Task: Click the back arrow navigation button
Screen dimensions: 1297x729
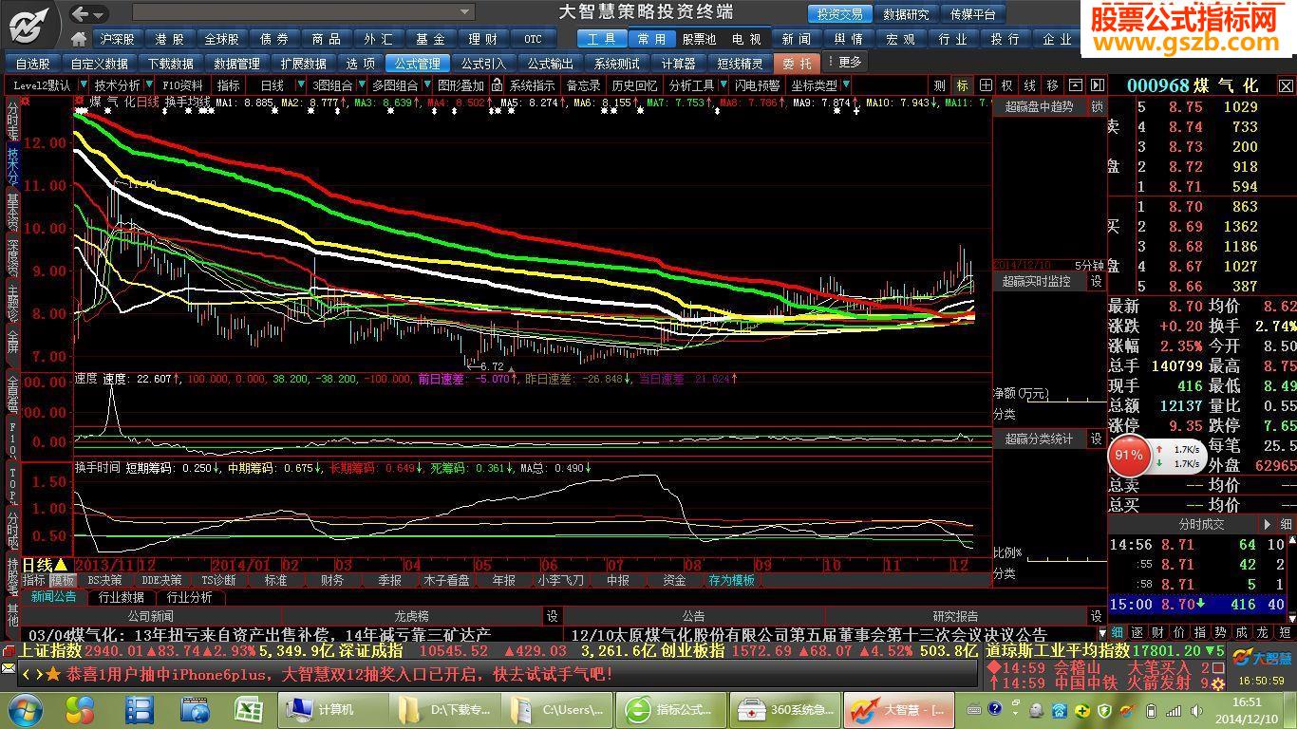Action: [x=81, y=13]
